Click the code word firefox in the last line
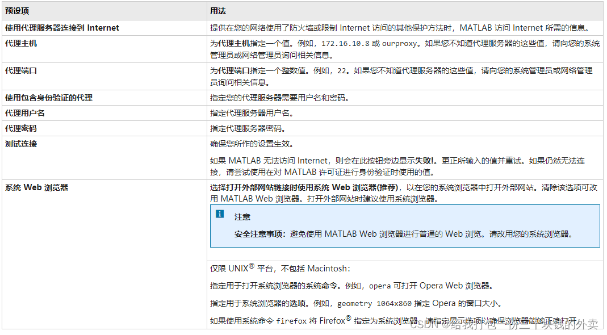The height and width of the screenshot is (335, 607). click(291, 321)
